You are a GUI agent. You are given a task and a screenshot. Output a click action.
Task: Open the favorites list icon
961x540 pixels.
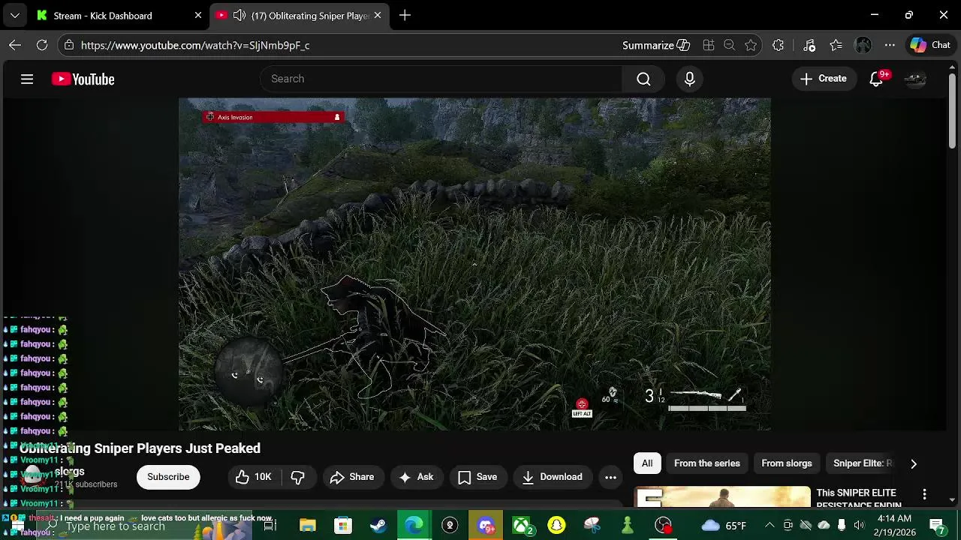[836, 45]
